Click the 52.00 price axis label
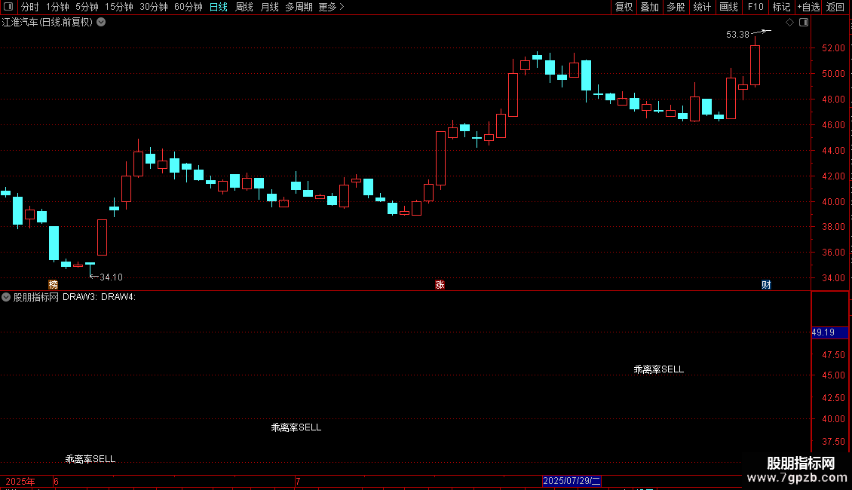 [833, 48]
